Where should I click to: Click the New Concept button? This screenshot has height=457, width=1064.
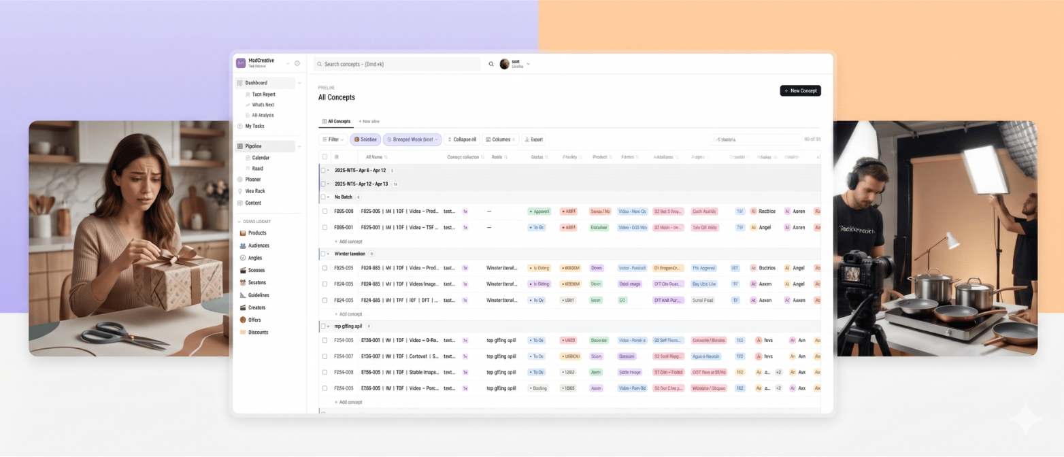click(800, 90)
